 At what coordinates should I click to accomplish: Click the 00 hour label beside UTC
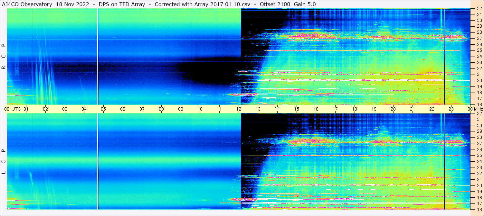point(6,109)
